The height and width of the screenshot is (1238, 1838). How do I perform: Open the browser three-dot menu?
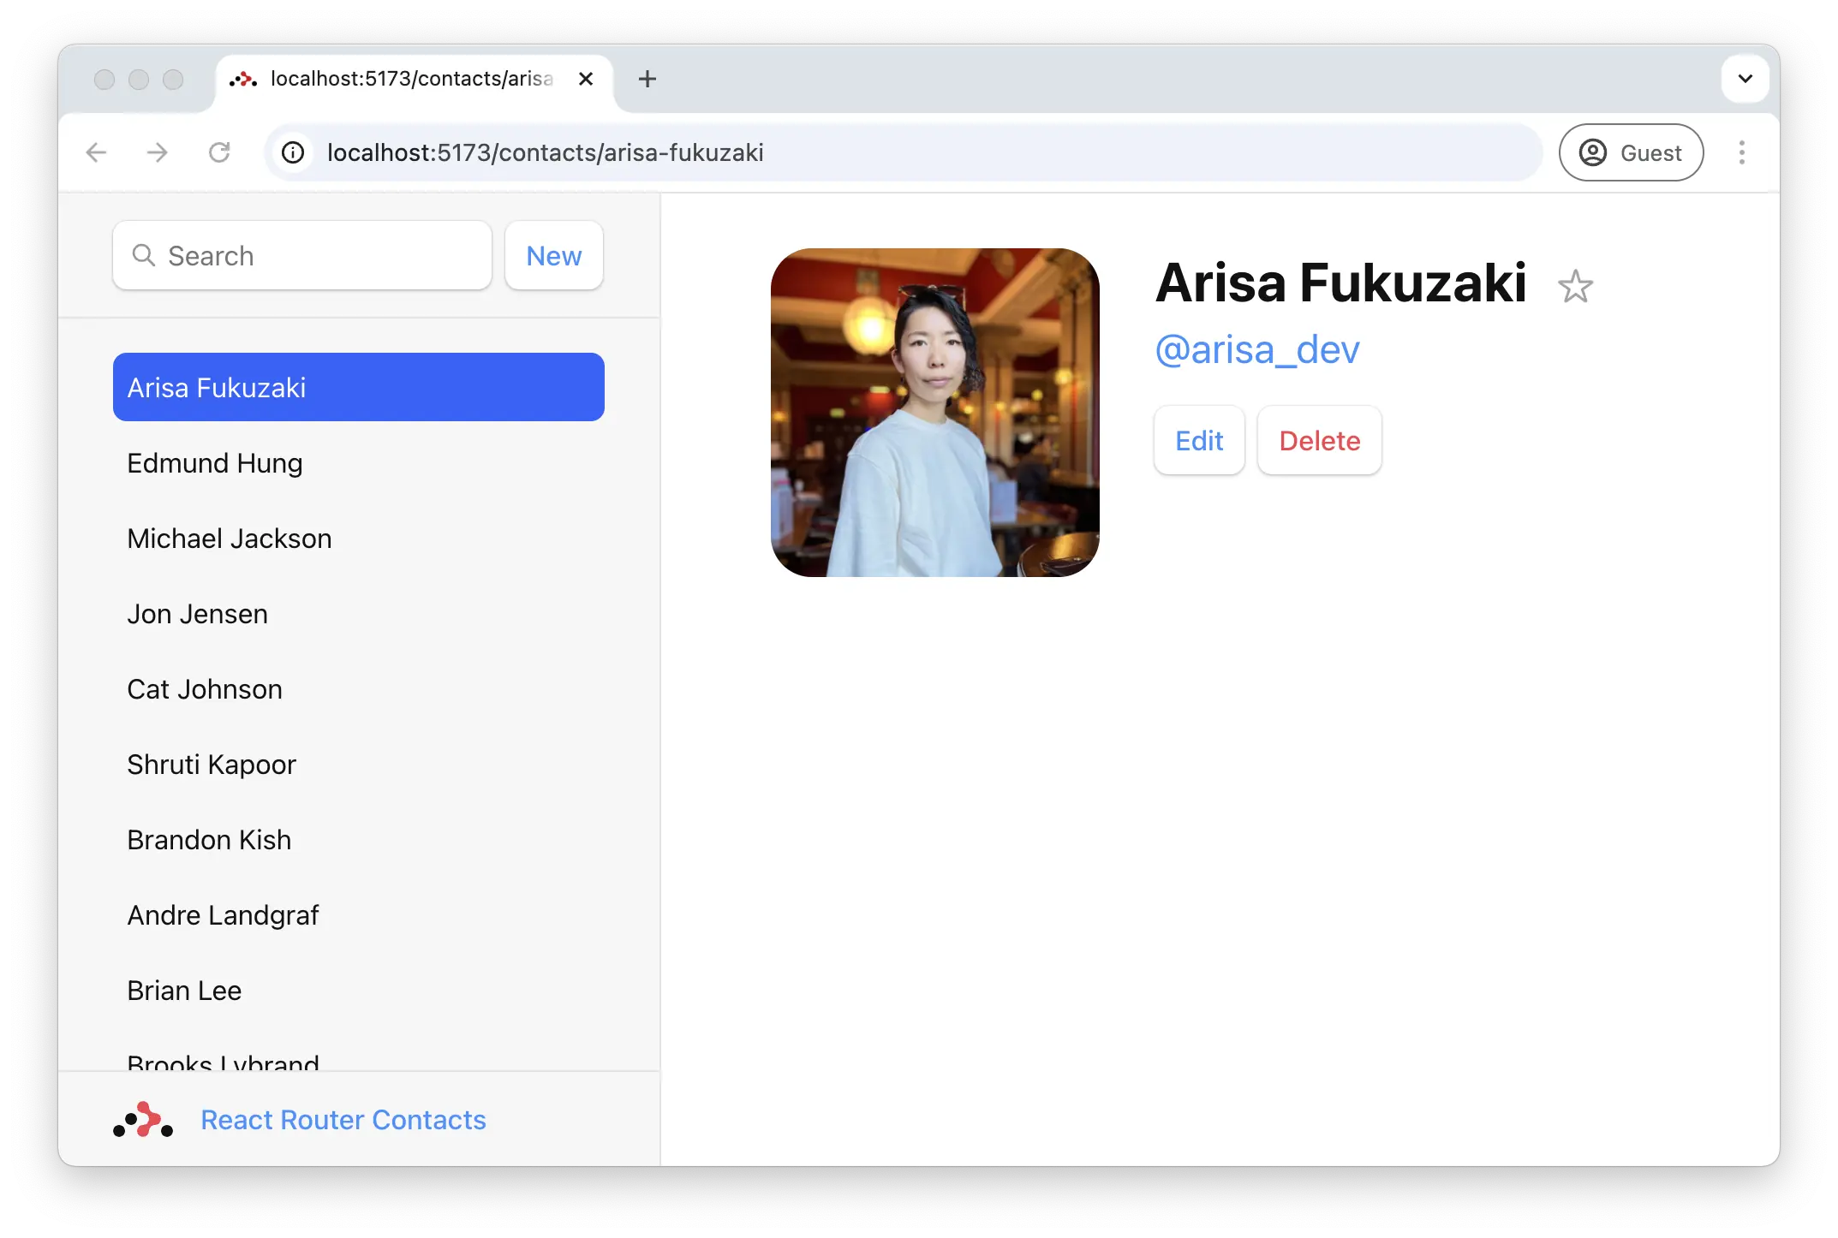[x=1741, y=152]
